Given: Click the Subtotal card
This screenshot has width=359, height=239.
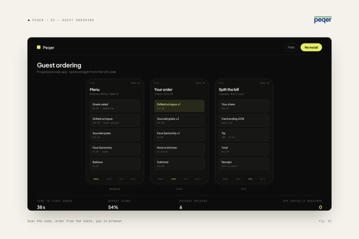Looking at the screenshot, I should click(x=179, y=164).
